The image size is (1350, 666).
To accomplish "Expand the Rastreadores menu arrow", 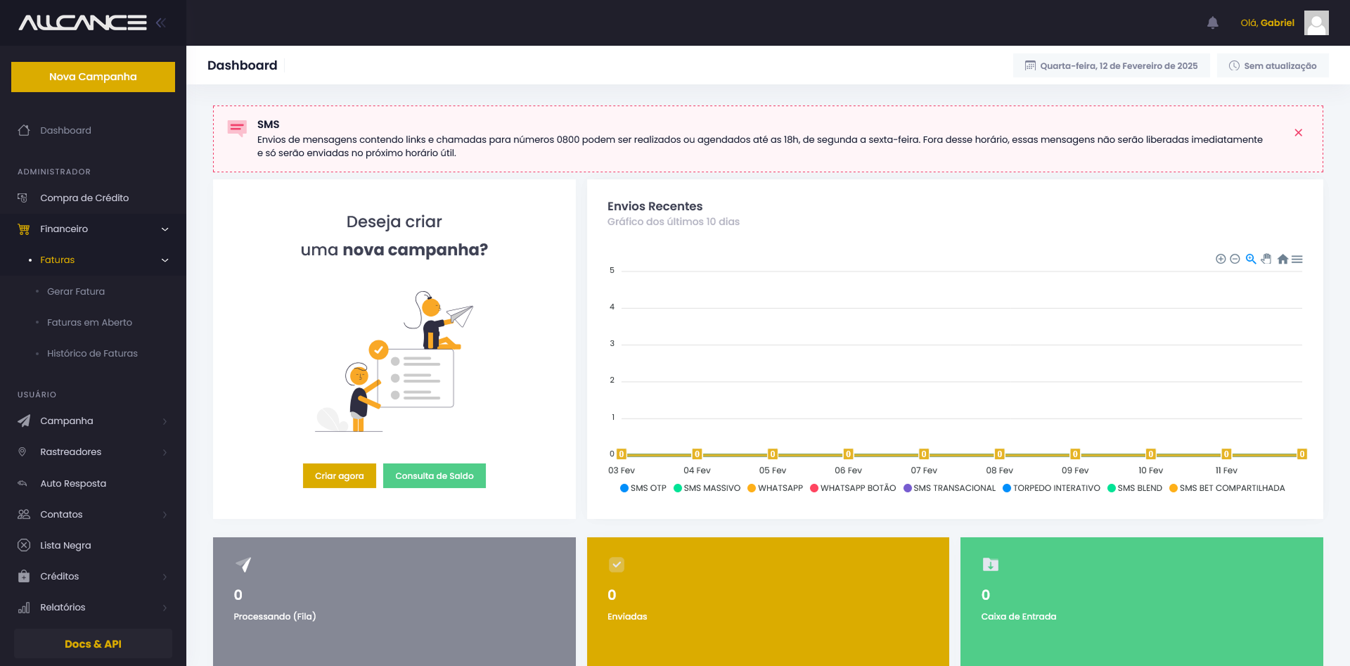I will click(165, 452).
